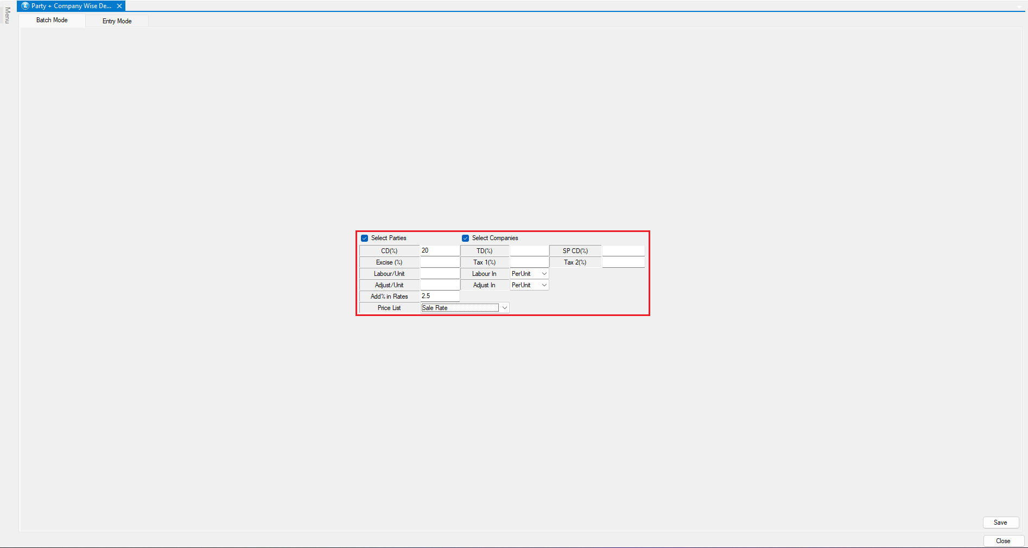Click the app icon on Party tab
The width and height of the screenshot is (1028, 548).
25,6
